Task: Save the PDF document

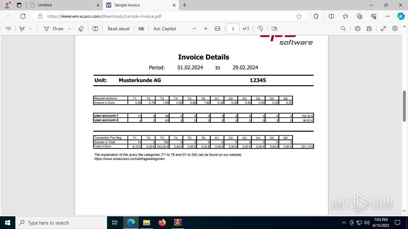Action: [369, 29]
